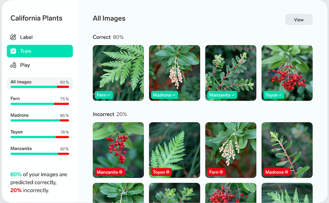The height and width of the screenshot is (203, 329).
Task: Click the checkmark on the Madrone label
Action: pos(174,95)
